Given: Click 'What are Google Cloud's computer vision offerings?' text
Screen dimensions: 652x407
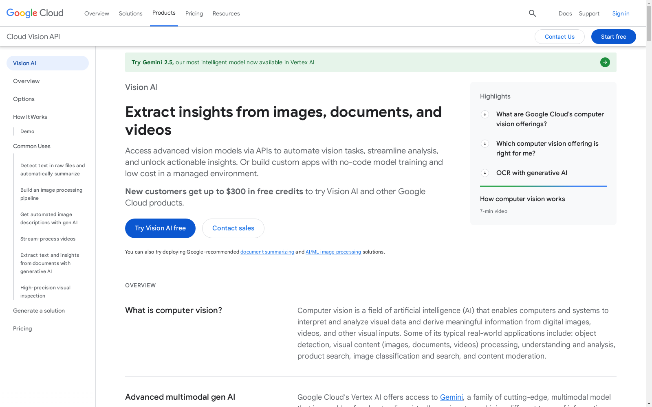Looking at the screenshot, I should (x=550, y=119).
